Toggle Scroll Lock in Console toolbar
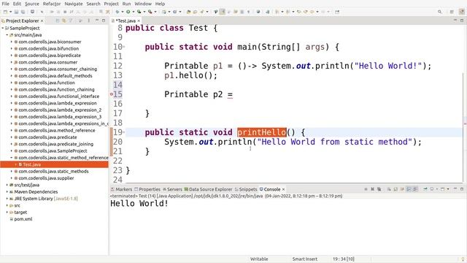 [x=395, y=189]
